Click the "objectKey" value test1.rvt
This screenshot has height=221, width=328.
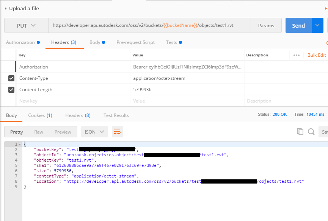81,160
